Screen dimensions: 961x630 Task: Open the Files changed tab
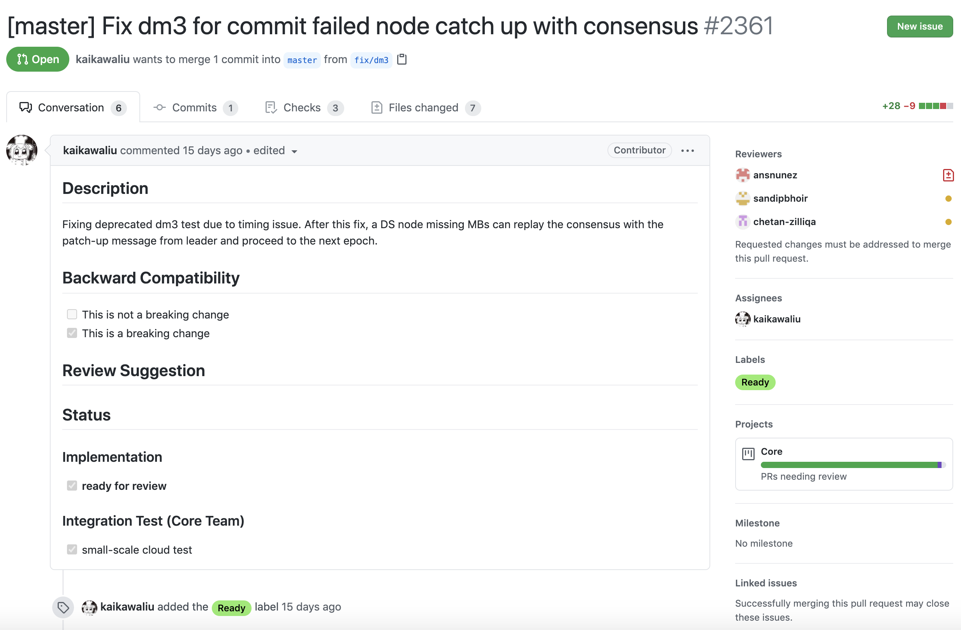(424, 108)
